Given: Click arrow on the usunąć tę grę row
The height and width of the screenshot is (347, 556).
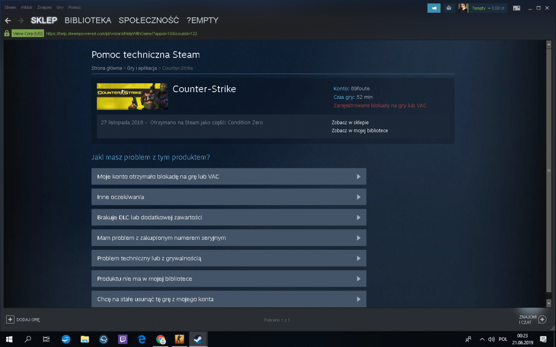Looking at the screenshot, I should (359, 299).
